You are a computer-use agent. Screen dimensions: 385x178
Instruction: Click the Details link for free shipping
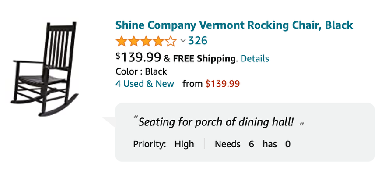255,58
